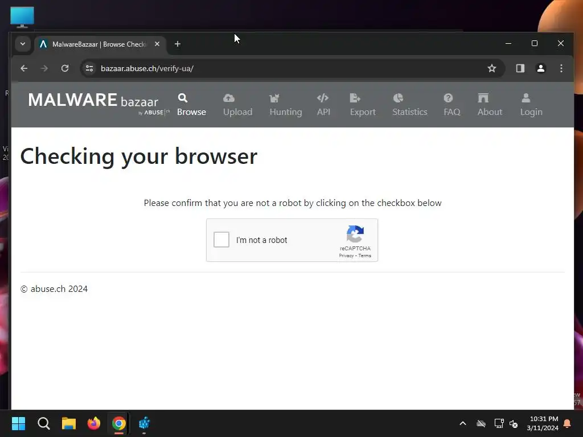Launch Firefox from the taskbar

(x=94, y=423)
